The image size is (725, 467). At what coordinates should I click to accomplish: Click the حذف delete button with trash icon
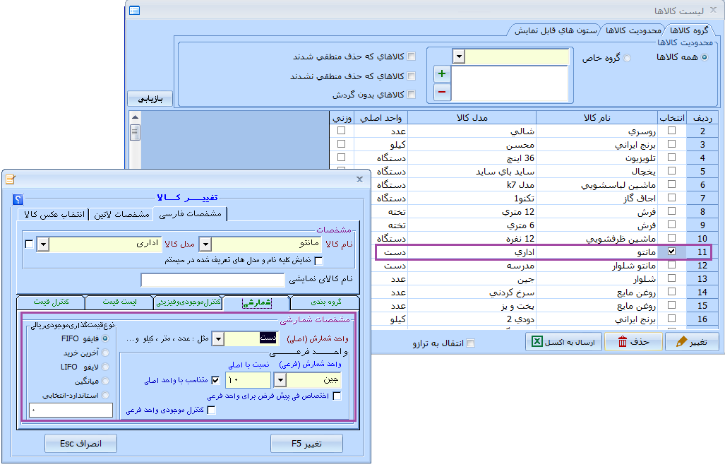tap(633, 342)
